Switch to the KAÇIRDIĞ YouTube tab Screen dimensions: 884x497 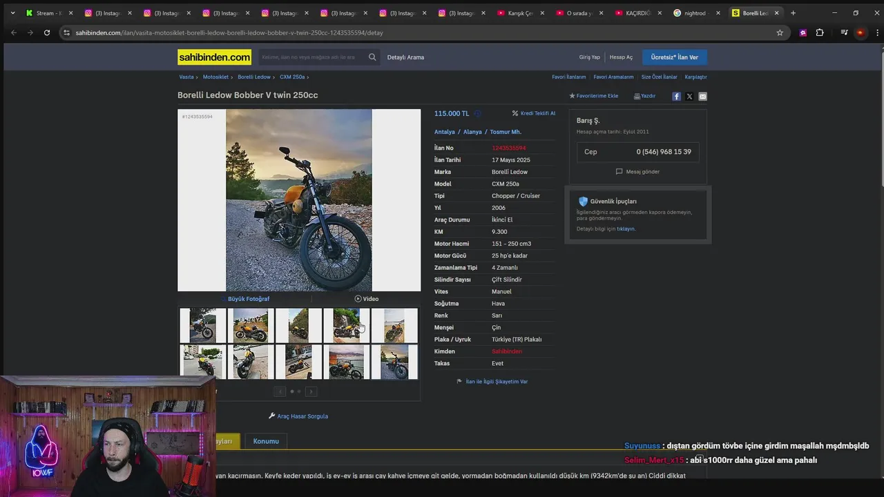click(638, 13)
